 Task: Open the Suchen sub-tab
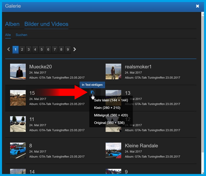click(x=22, y=35)
